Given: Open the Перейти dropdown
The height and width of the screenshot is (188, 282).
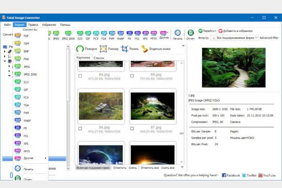Looking at the screenshot, I should (x=207, y=31).
